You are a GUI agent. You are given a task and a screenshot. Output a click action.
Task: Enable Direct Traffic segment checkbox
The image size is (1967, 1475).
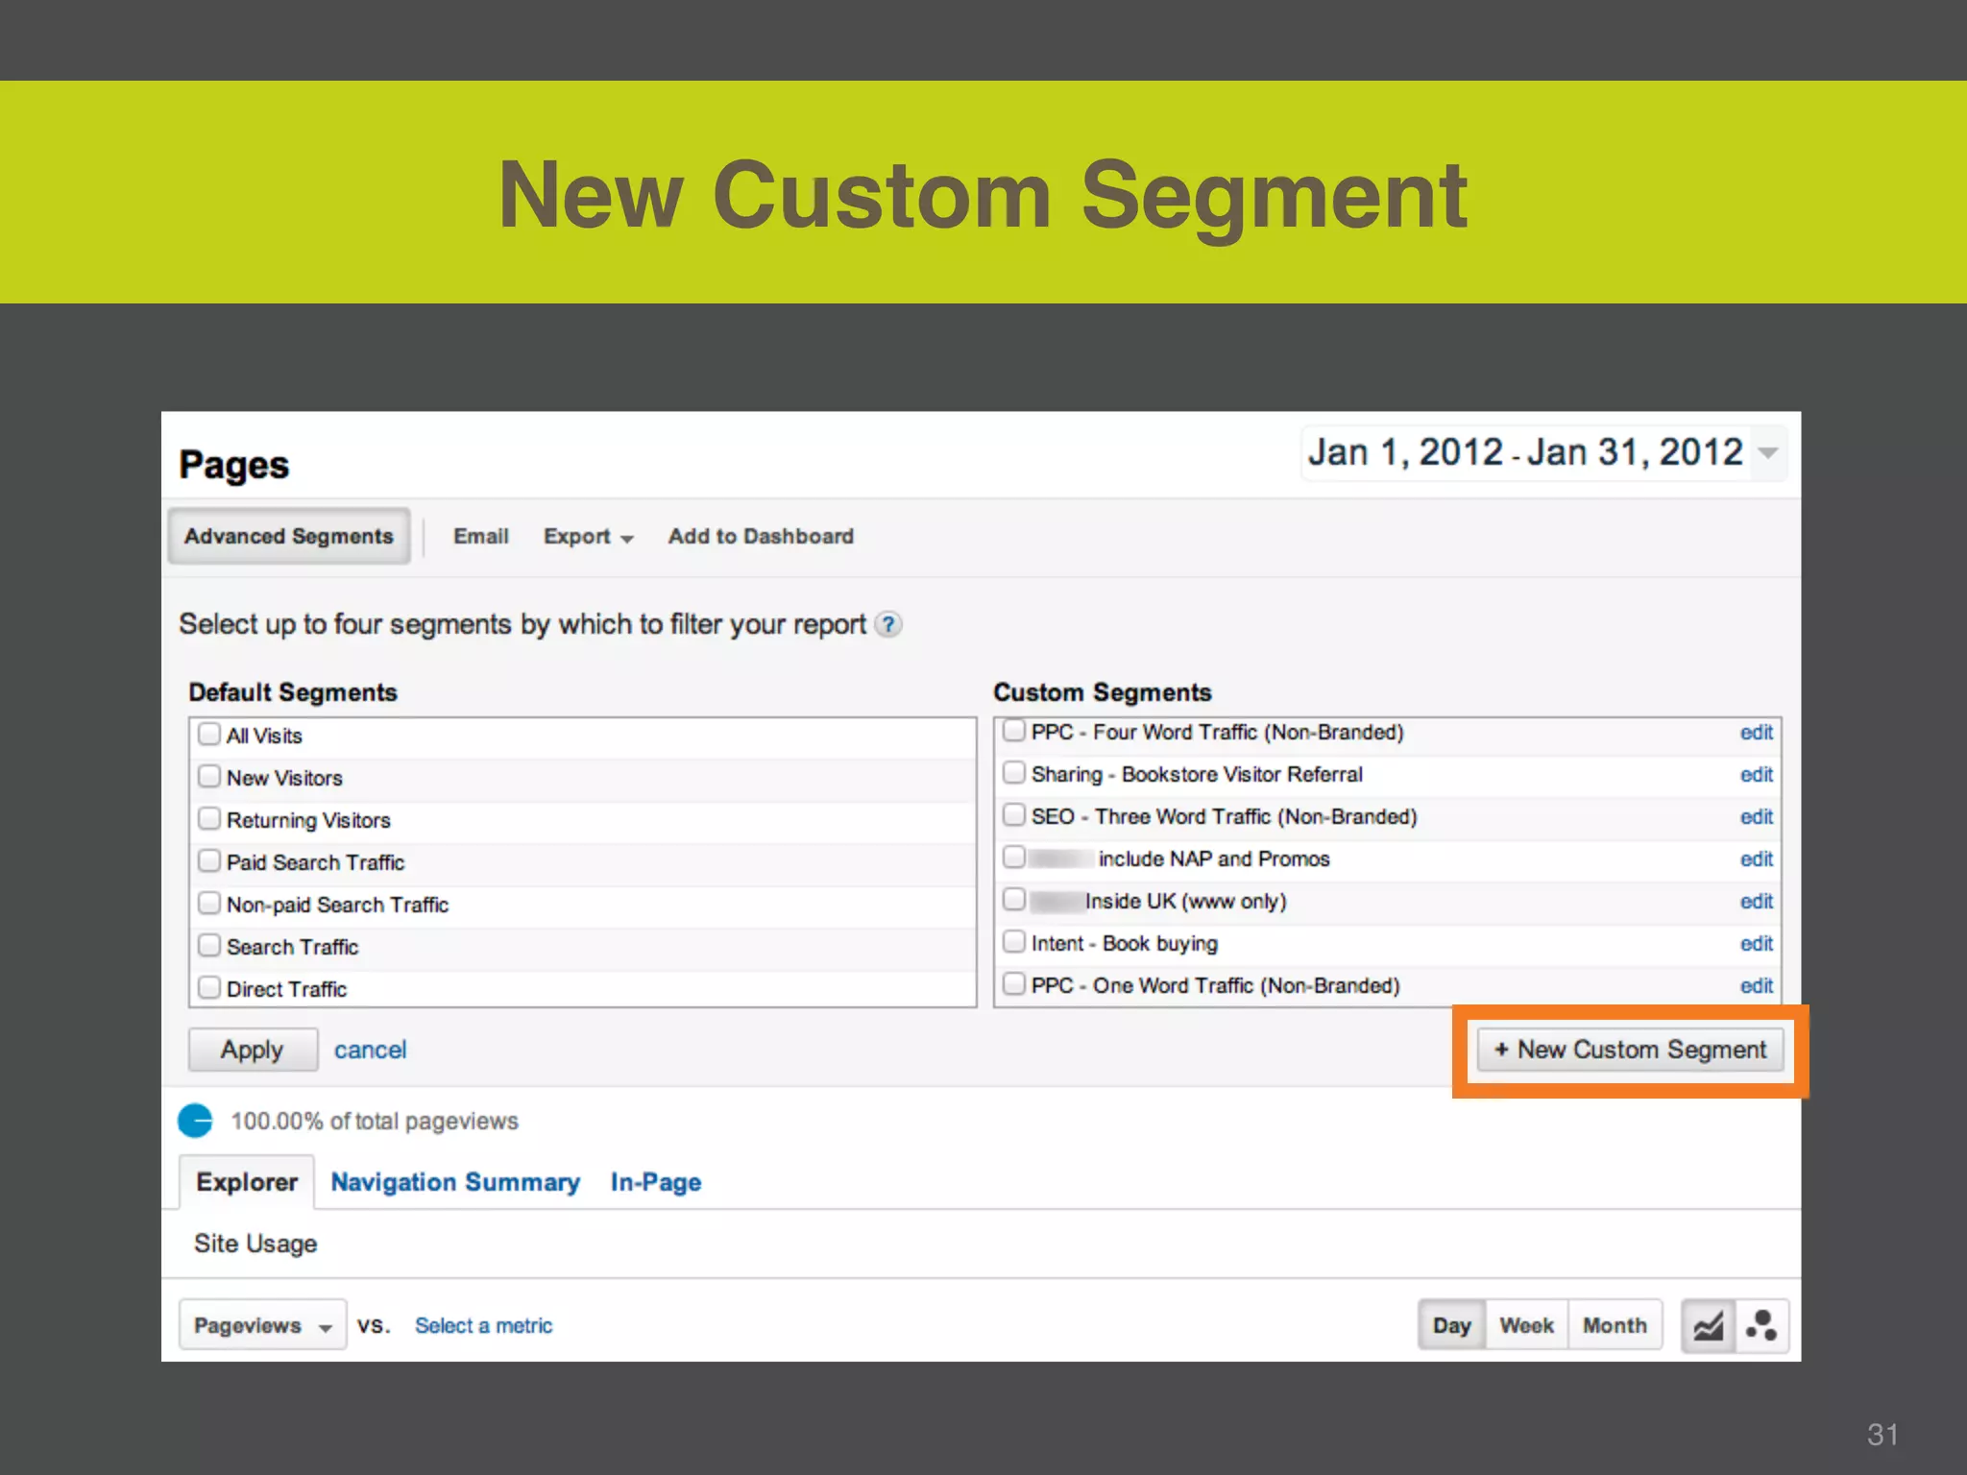[208, 988]
